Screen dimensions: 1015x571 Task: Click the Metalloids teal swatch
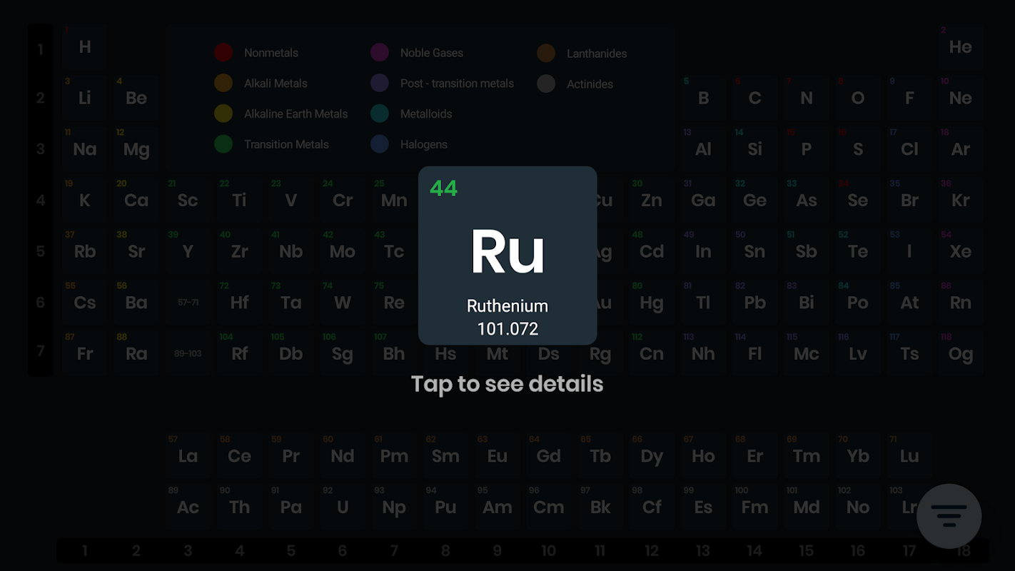(x=380, y=113)
